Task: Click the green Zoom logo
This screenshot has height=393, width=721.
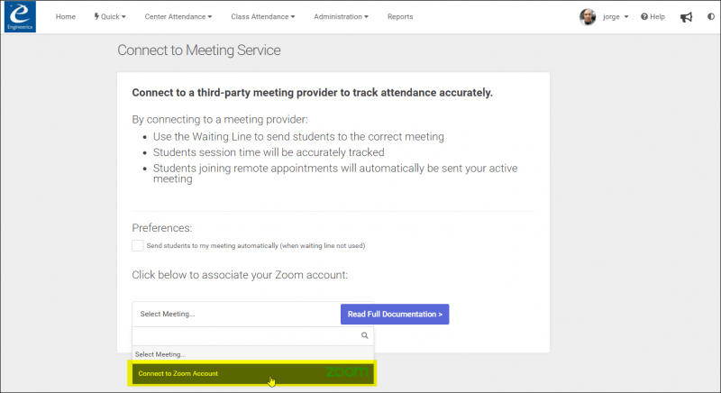Action: 347,372
